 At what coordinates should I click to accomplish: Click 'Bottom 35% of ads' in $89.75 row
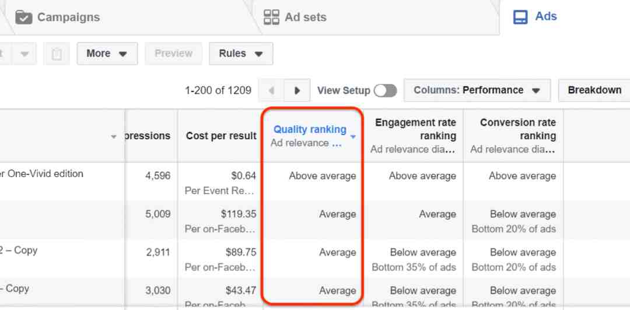pyautogui.click(x=414, y=267)
